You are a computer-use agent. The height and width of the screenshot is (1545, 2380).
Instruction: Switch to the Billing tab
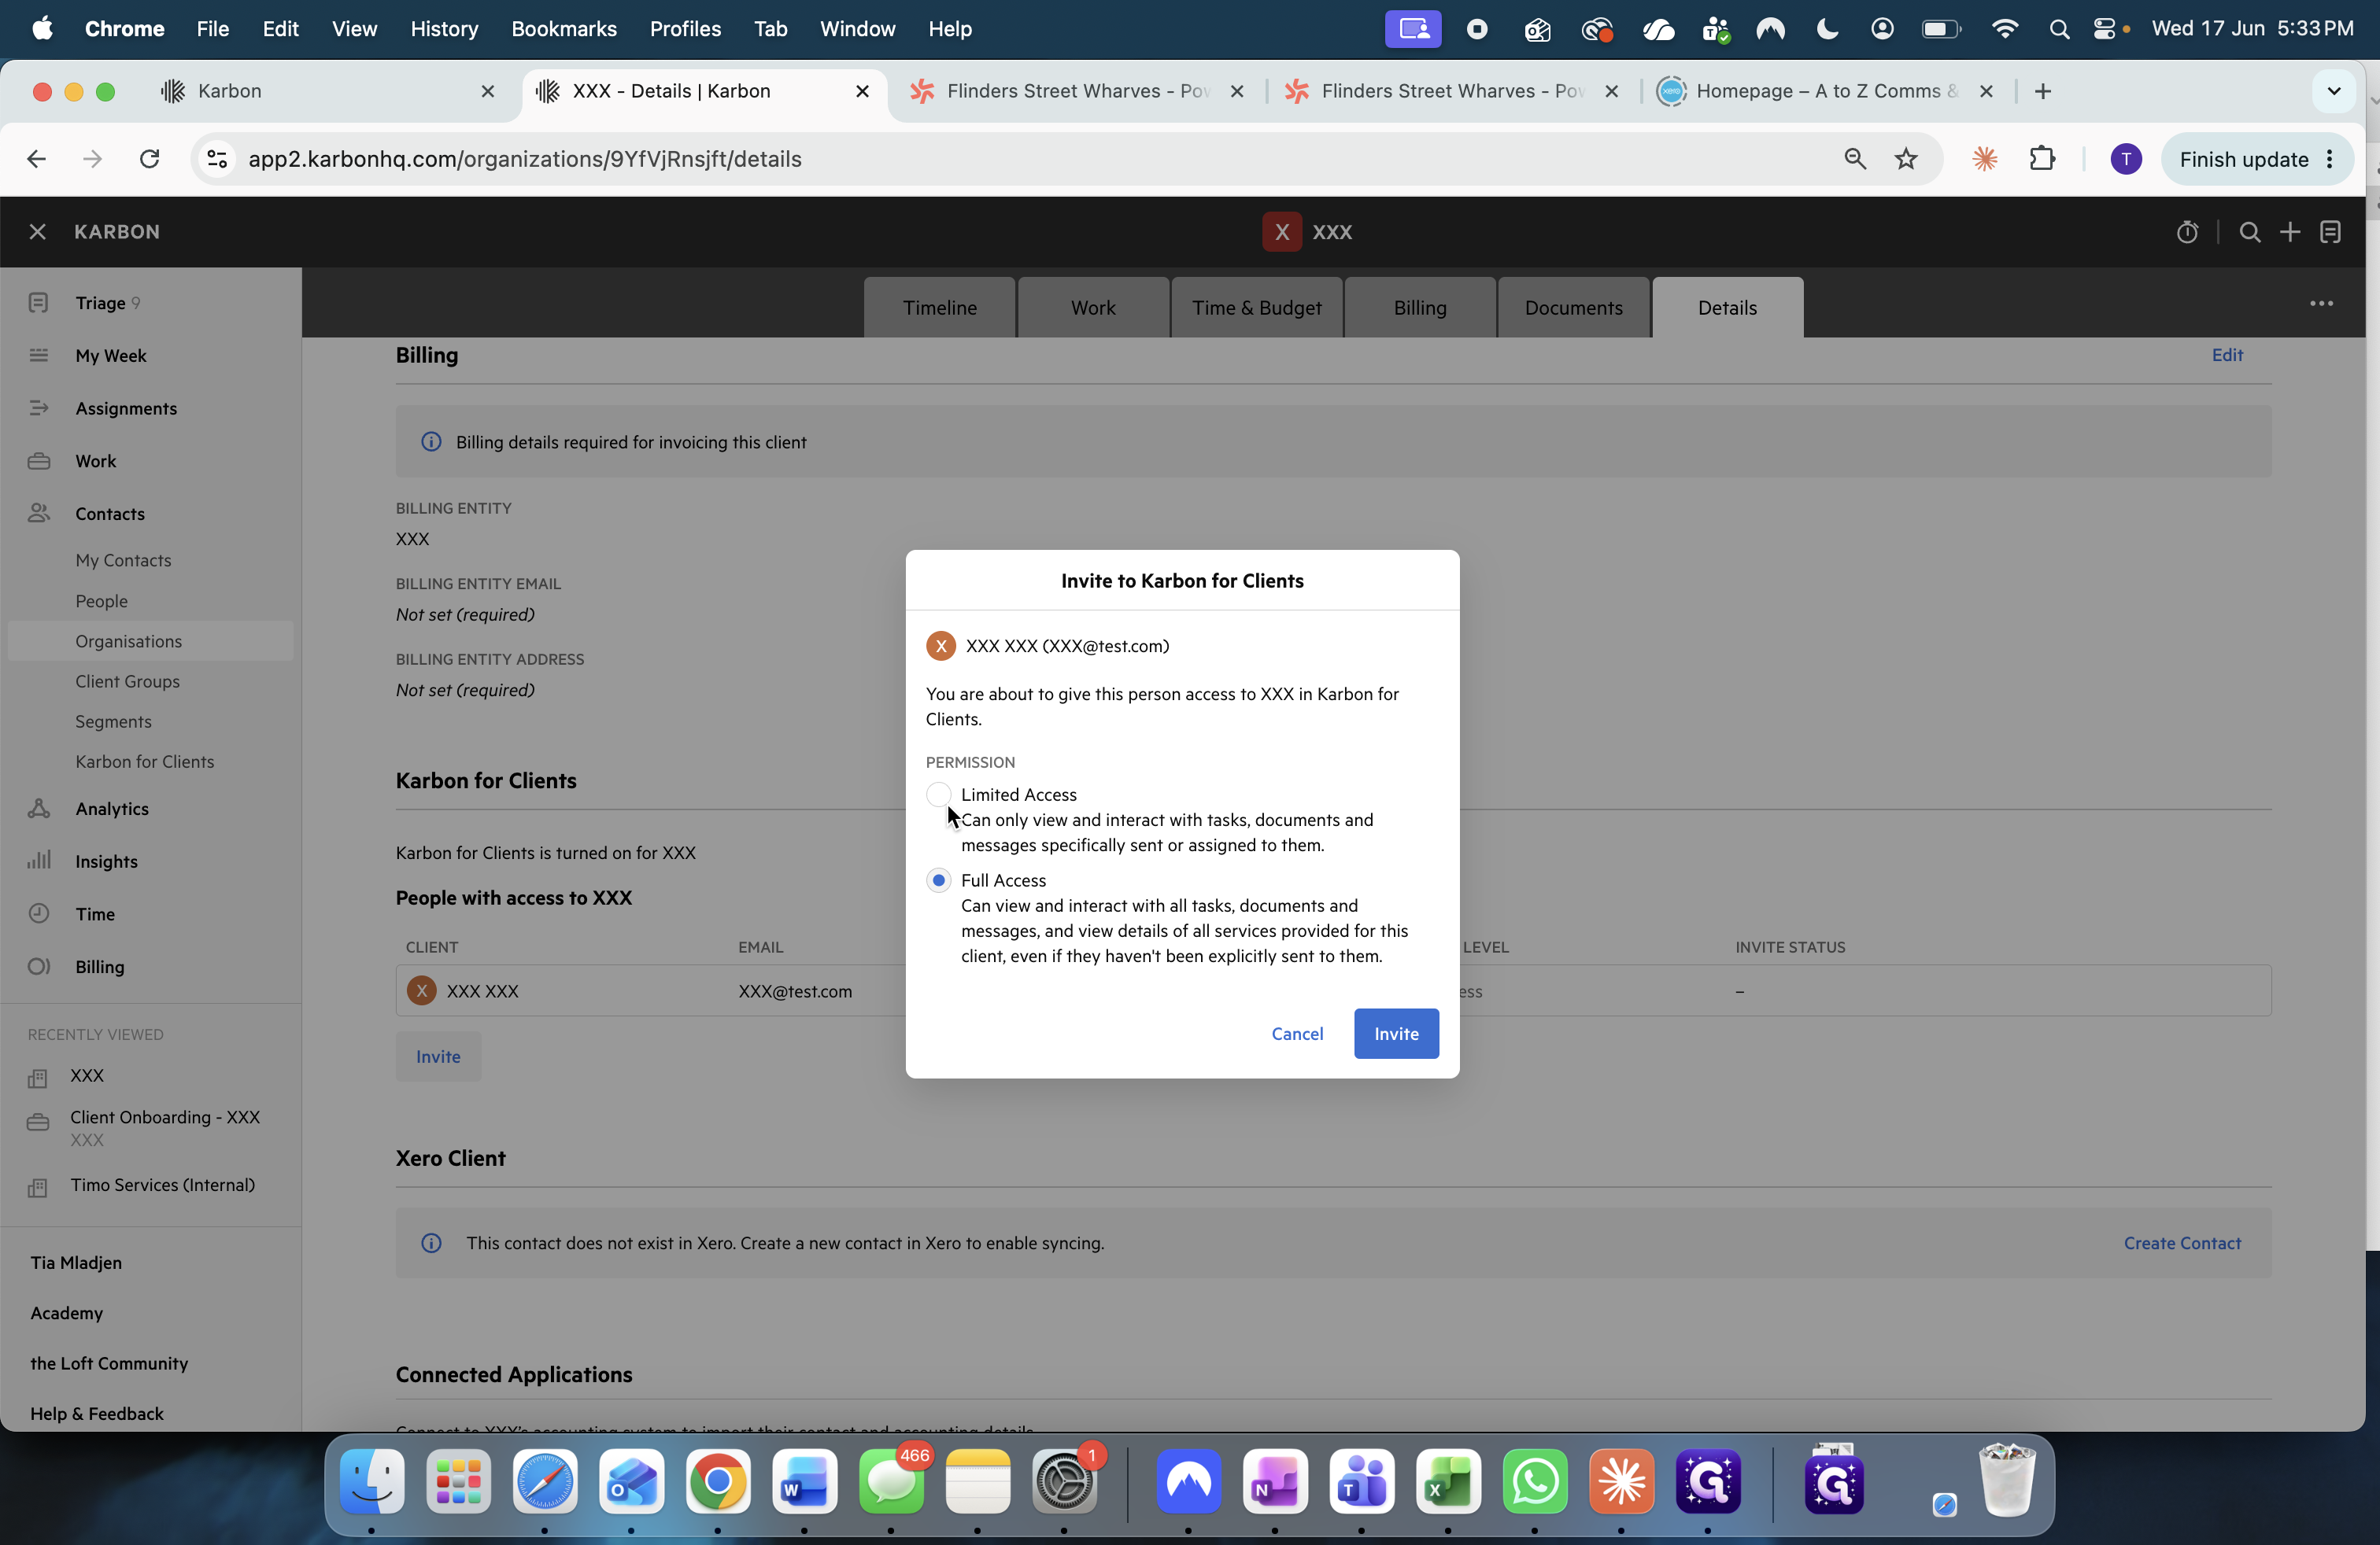(x=1420, y=308)
